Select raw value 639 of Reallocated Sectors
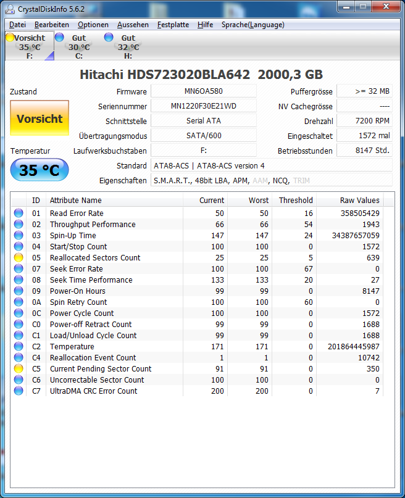 (x=373, y=257)
